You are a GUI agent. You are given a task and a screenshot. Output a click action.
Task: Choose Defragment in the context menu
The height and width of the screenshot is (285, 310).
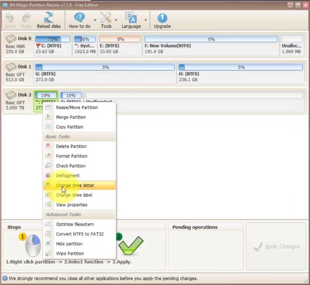click(79, 175)
